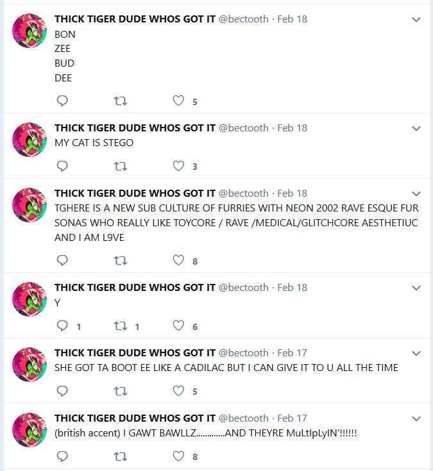Open profile avatar beside the Y tweet
433x471 pixels.
30,299
